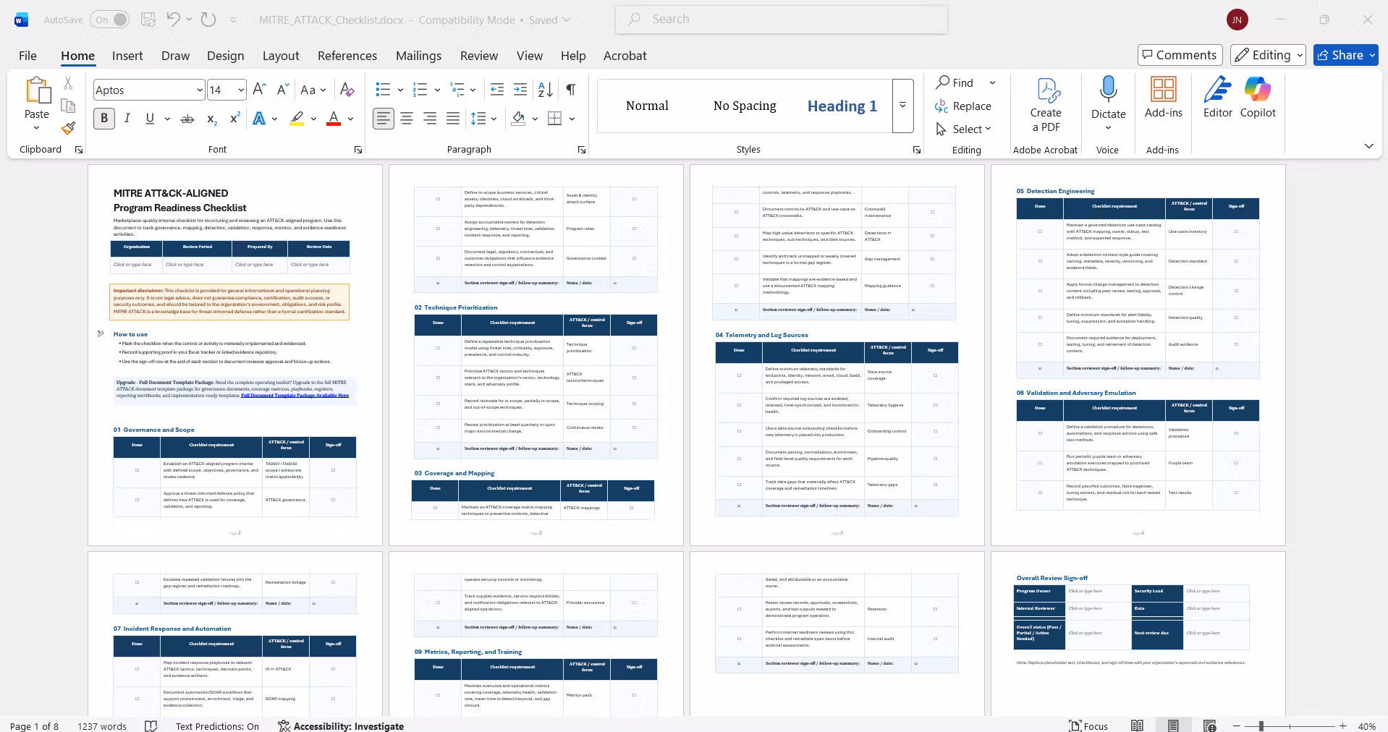Image resolution: width=1388 pixels, height=732 pixels.
Task: Justify the paragraph text
Action: coord(453,119)
